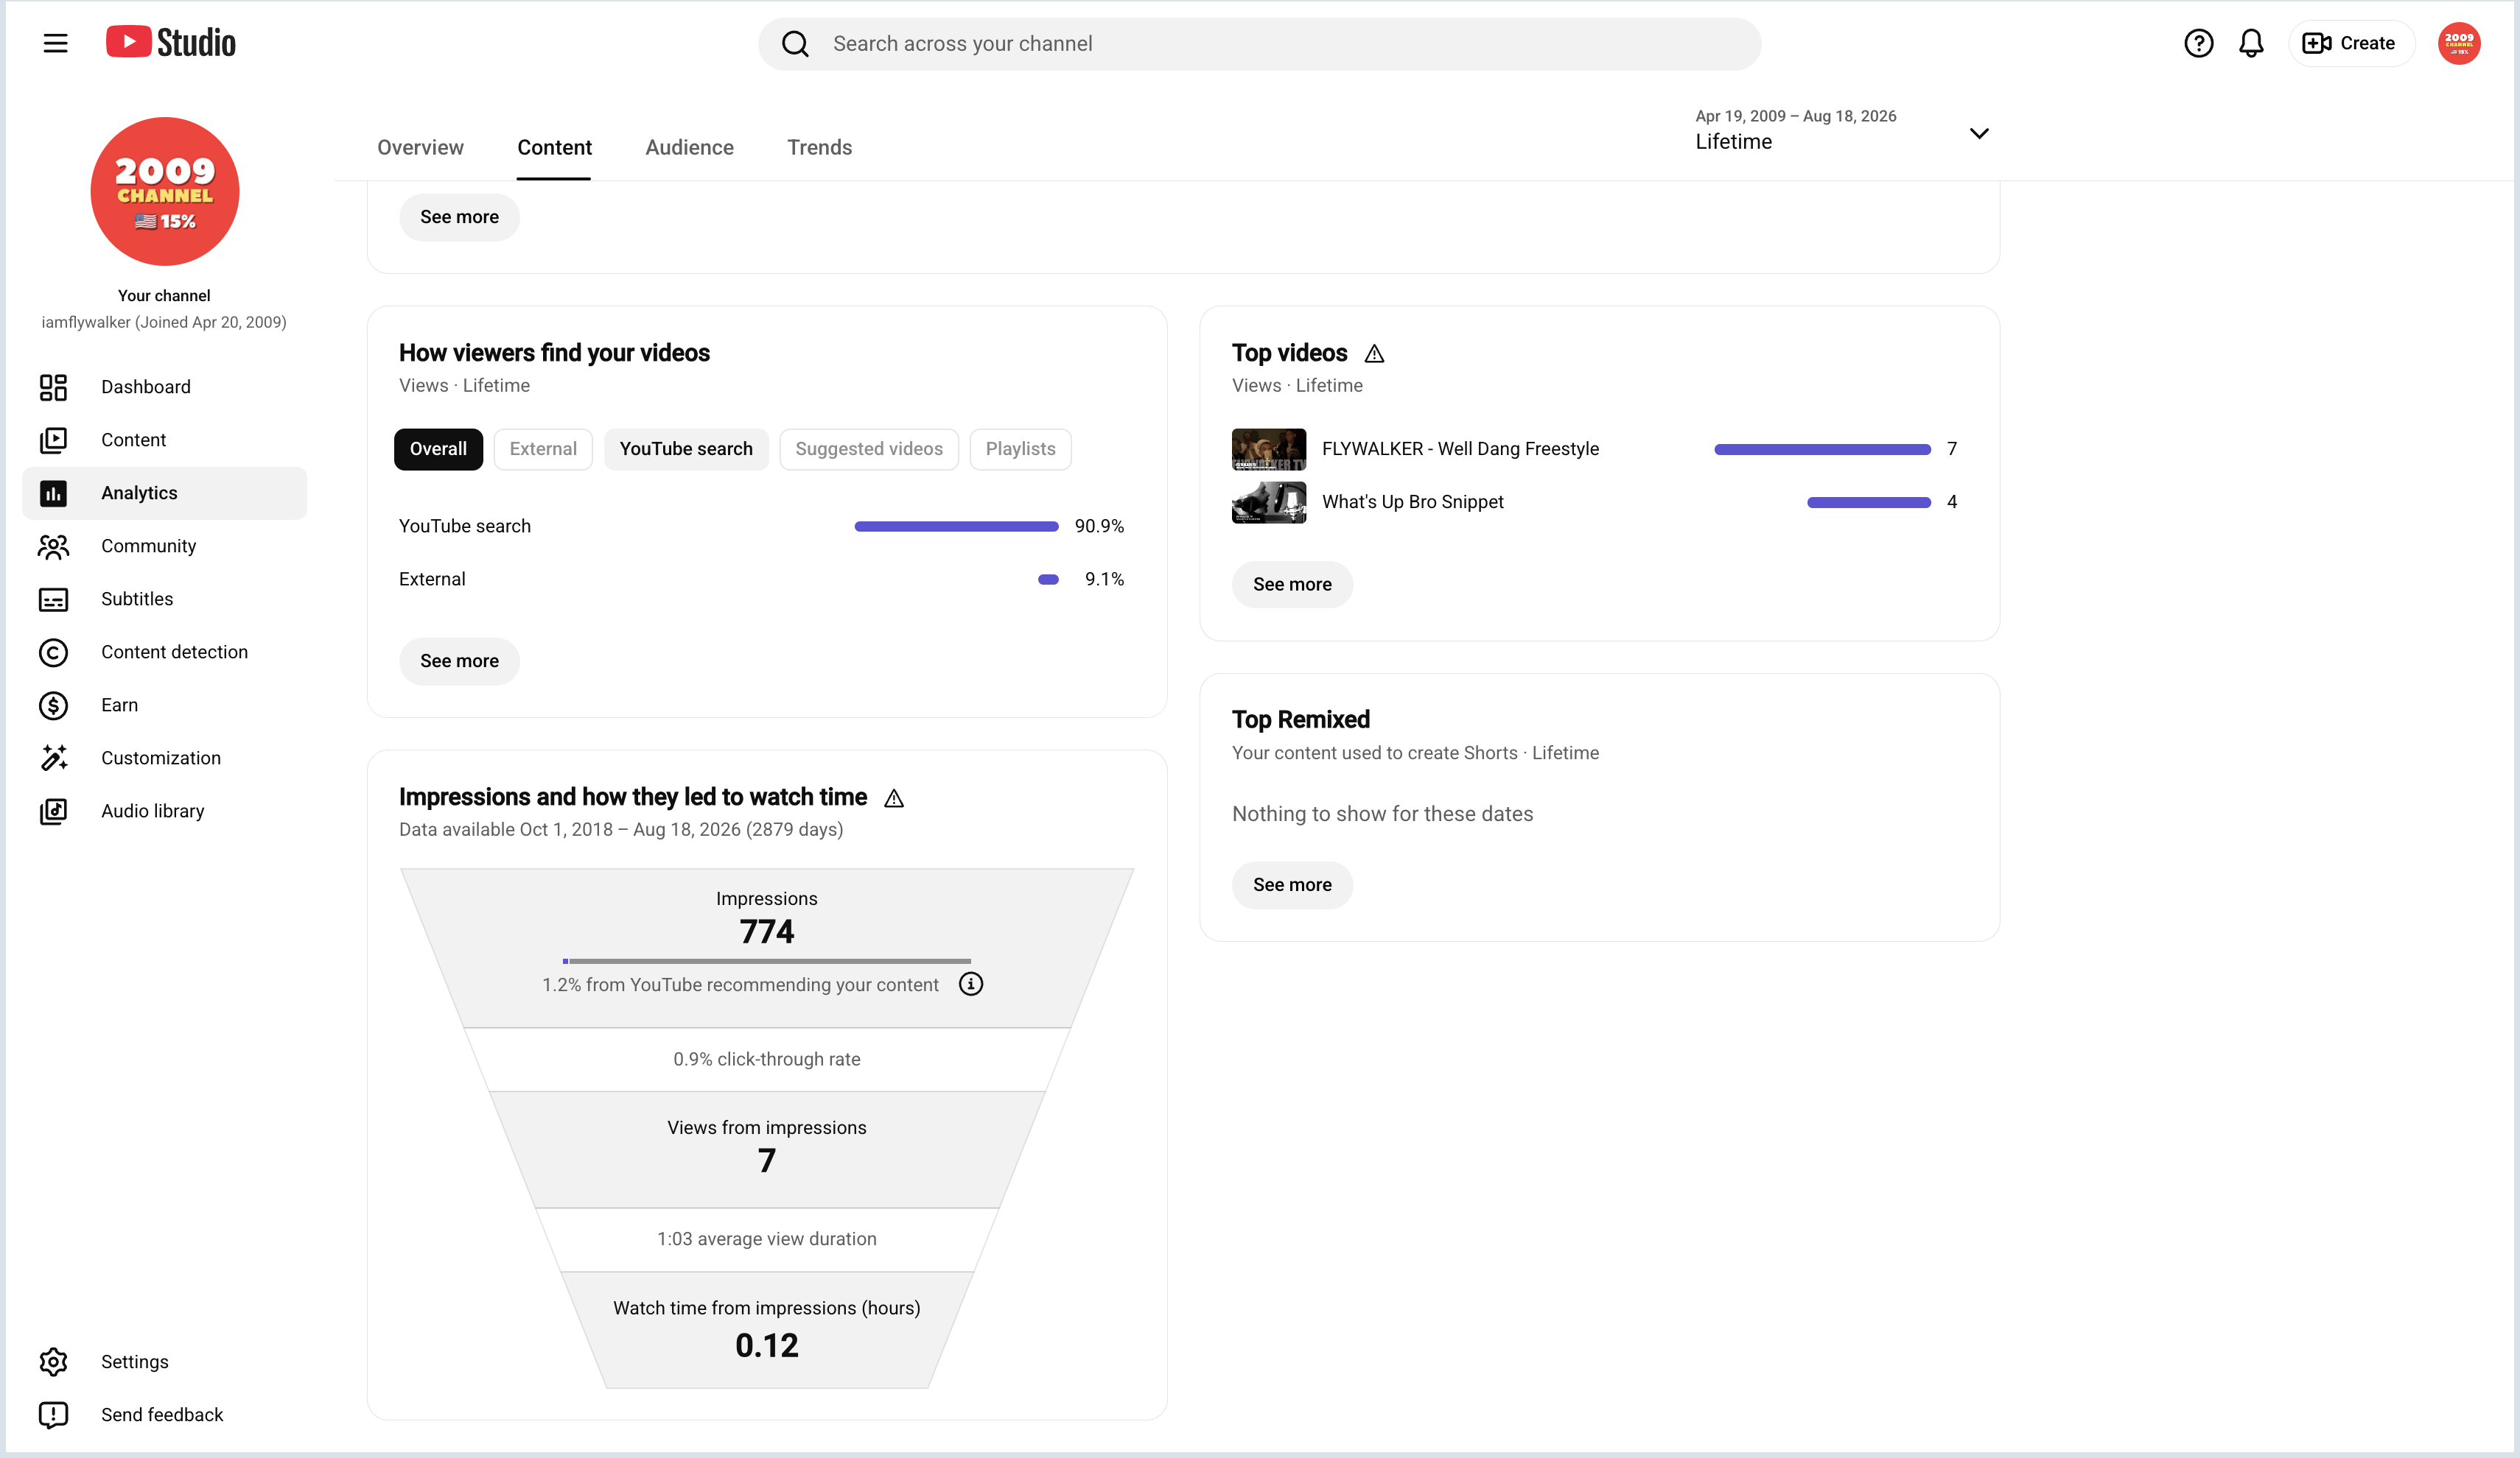
Task: Select the Playlists filter chip
Action: coord(1020,448)
